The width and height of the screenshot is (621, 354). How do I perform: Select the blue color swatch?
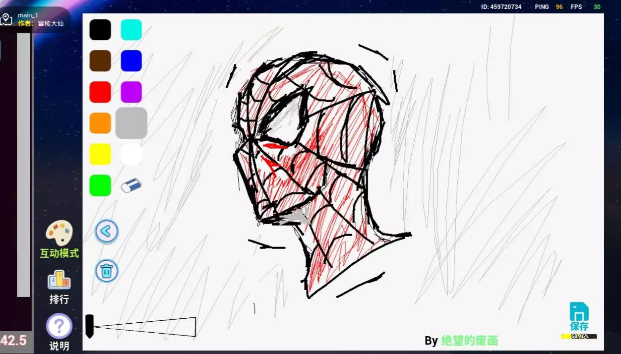pyautogui.click(x=131, y=61)
